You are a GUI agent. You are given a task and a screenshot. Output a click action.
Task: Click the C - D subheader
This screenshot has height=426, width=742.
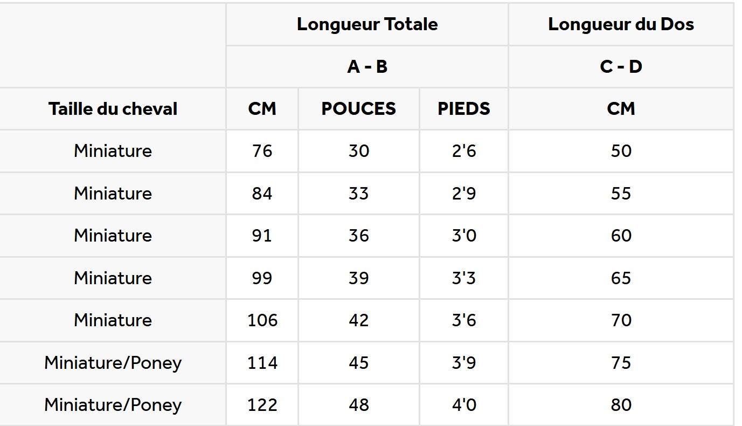(621, 67)
